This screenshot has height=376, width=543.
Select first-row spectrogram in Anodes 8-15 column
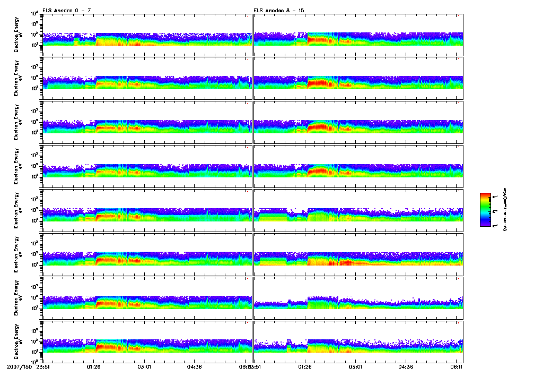point(358,35)
